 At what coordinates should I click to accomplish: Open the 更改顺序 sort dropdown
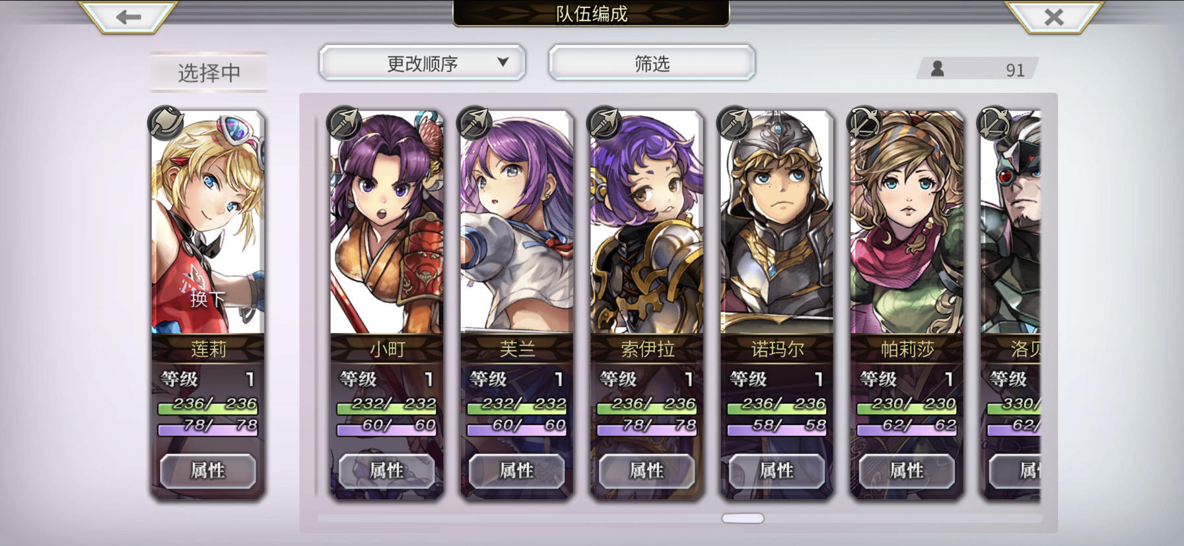tap(423, 63)
